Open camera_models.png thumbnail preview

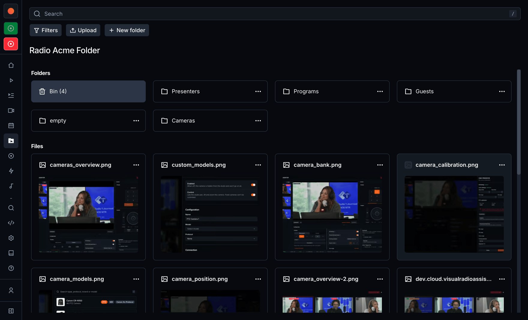point(88,301)
